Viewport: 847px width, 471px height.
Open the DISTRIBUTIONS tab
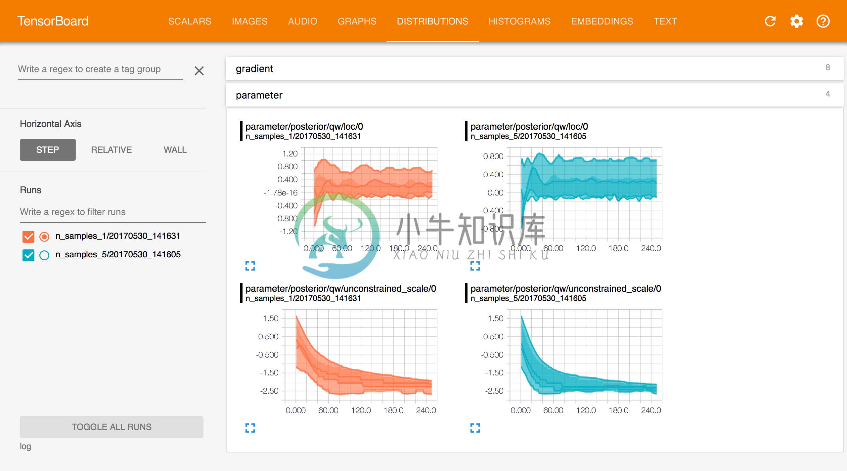[x=432, y=21]
